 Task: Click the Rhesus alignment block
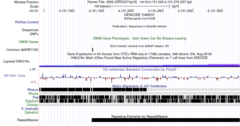(x=93, y=90)
